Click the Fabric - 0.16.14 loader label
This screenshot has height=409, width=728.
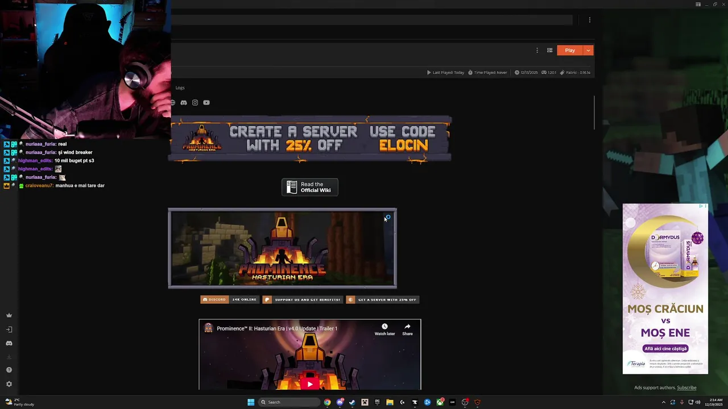point(575,73)
